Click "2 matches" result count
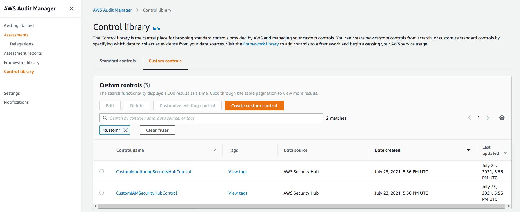This screenshot has width=520, height=212. coord(336,118)
